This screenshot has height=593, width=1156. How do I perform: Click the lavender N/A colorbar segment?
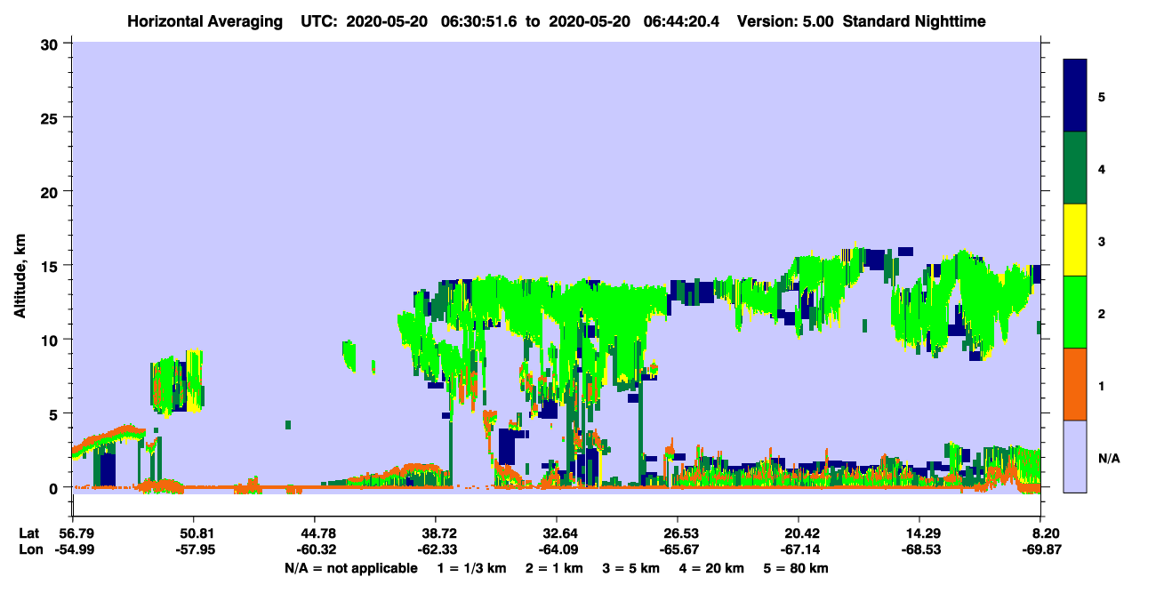point(1075,456)
